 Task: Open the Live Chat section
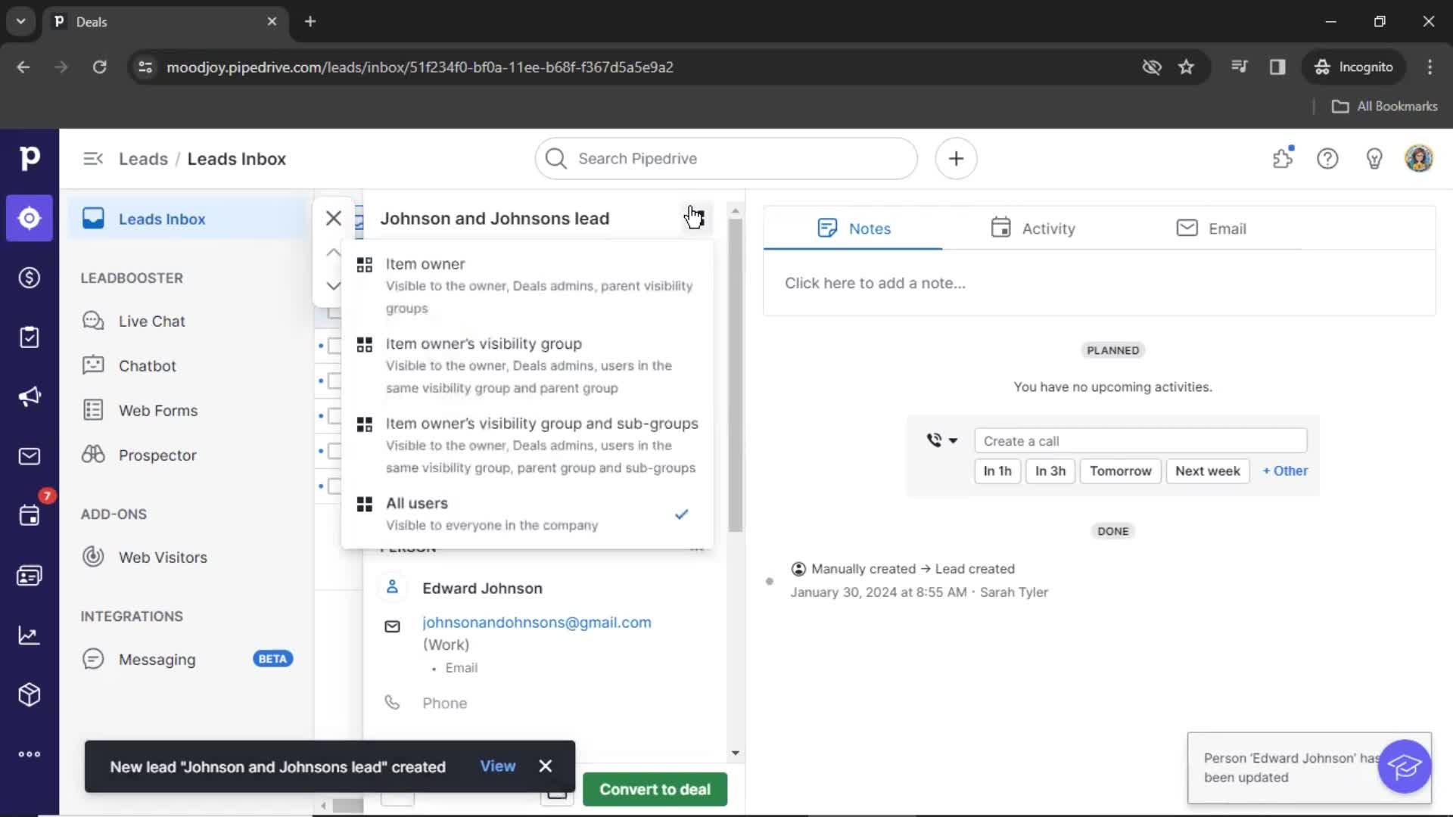coord(151,320)
